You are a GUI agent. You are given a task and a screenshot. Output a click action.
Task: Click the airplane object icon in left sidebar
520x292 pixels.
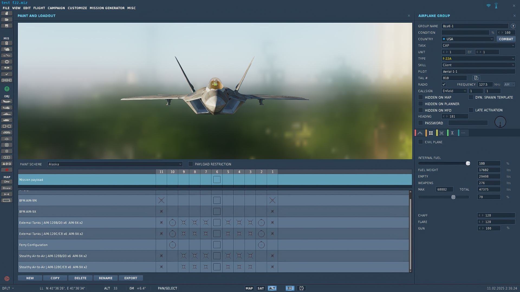tap(7, 101)
